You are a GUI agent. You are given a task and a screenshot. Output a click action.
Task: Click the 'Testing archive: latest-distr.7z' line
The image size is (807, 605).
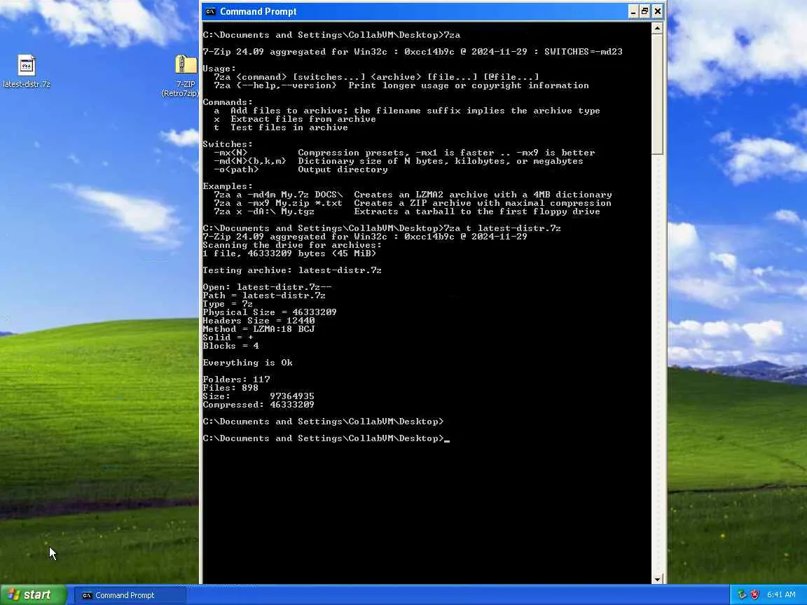tap(292, 270)
